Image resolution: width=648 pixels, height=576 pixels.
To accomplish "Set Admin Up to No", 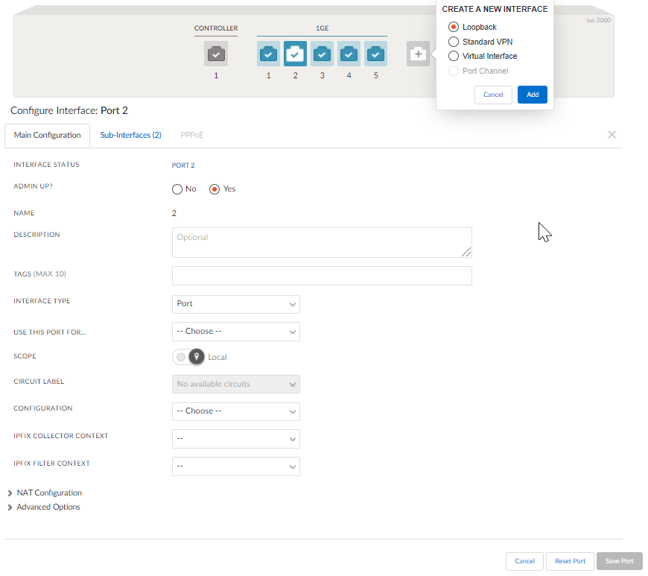I will pos(177,189).
